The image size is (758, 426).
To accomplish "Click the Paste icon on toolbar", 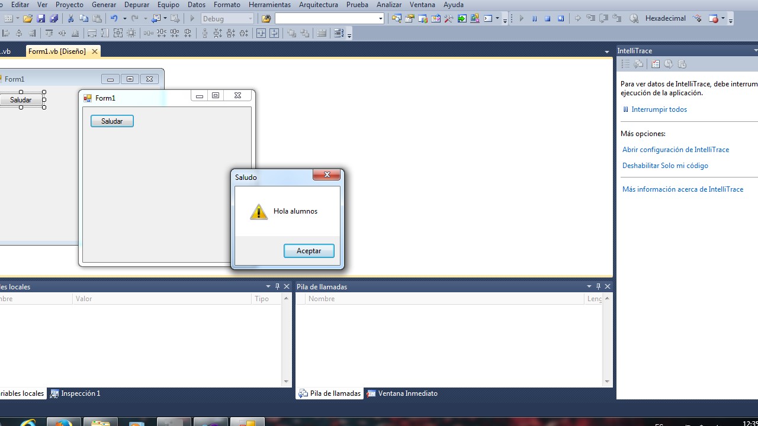I will (x=97, y=18).
